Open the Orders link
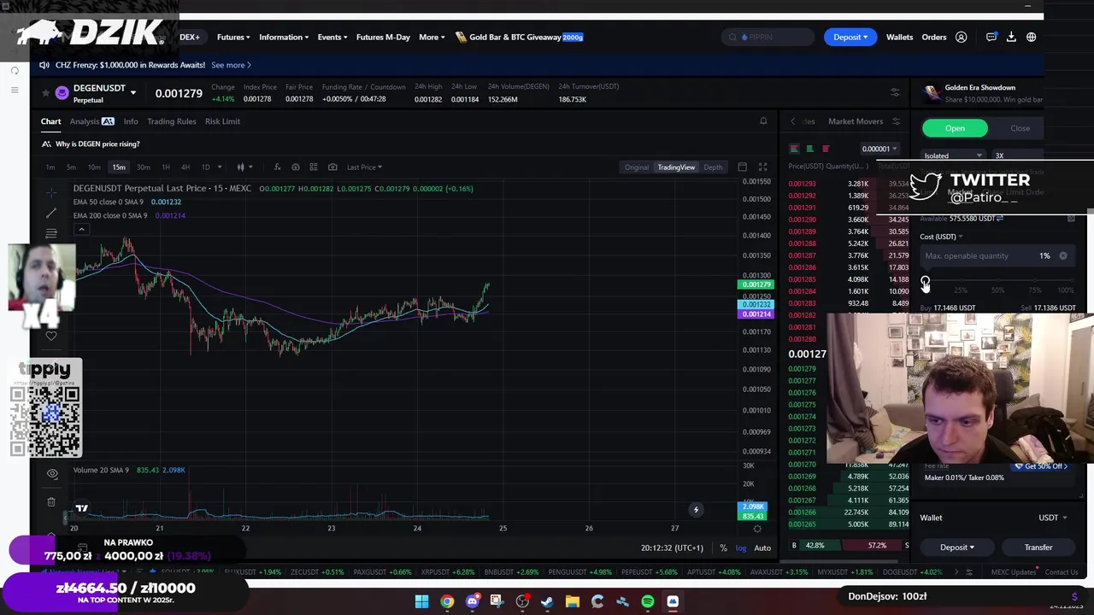The width and height of the screenshot is (1094, 615). pos(933,38)
